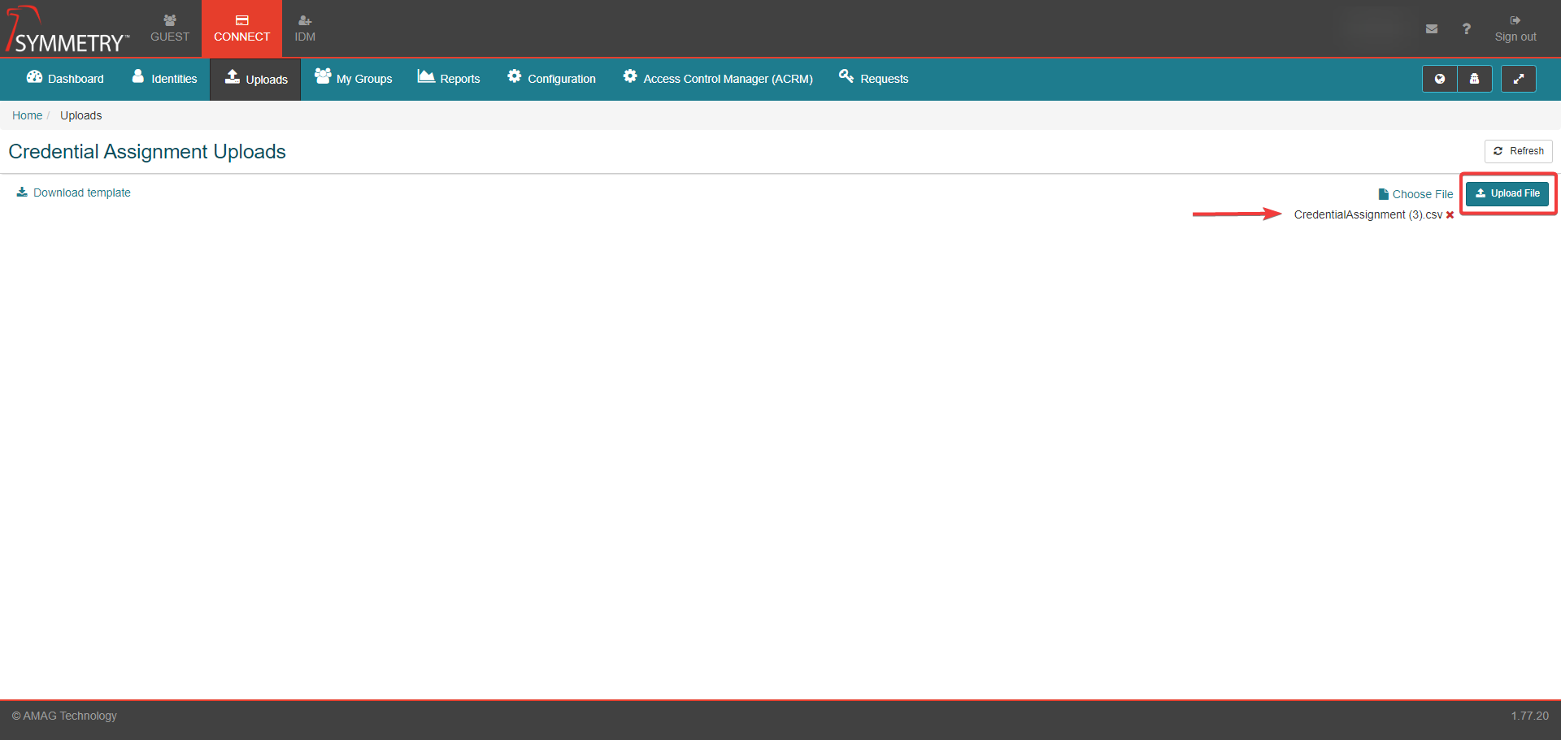Click the version number 1.77.20
The height and width of the screenshot is (740, 1561).
click(1529, 716)
